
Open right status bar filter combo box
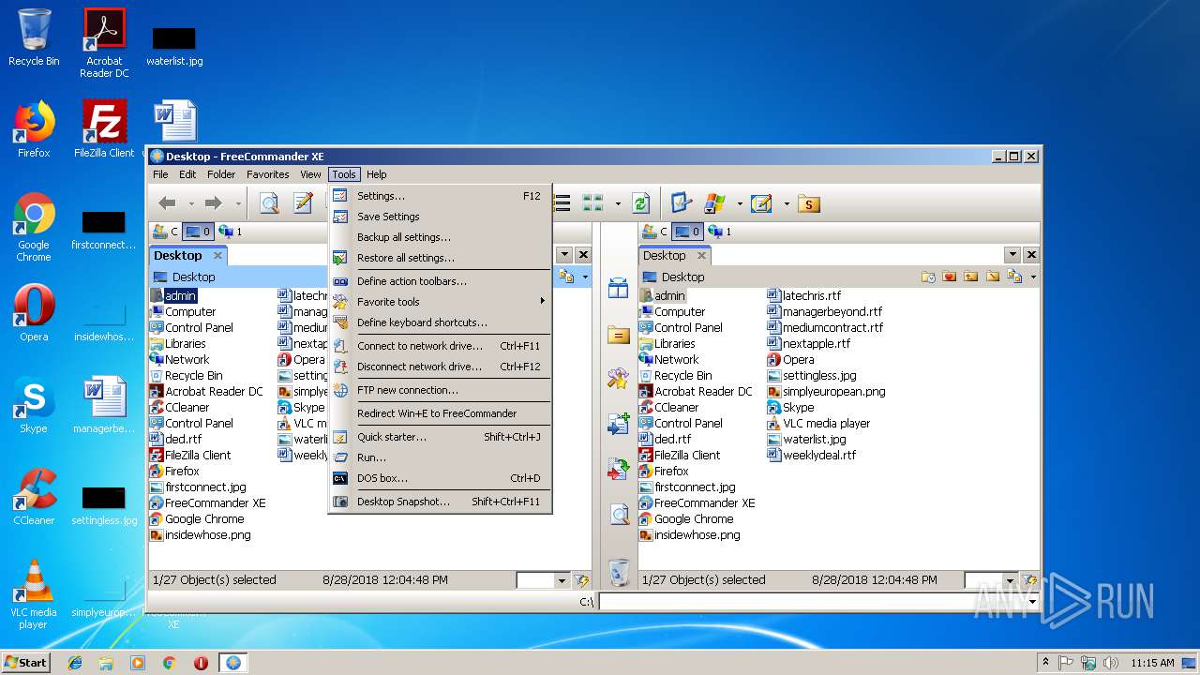pyautogui.click(x=991, y=580)
